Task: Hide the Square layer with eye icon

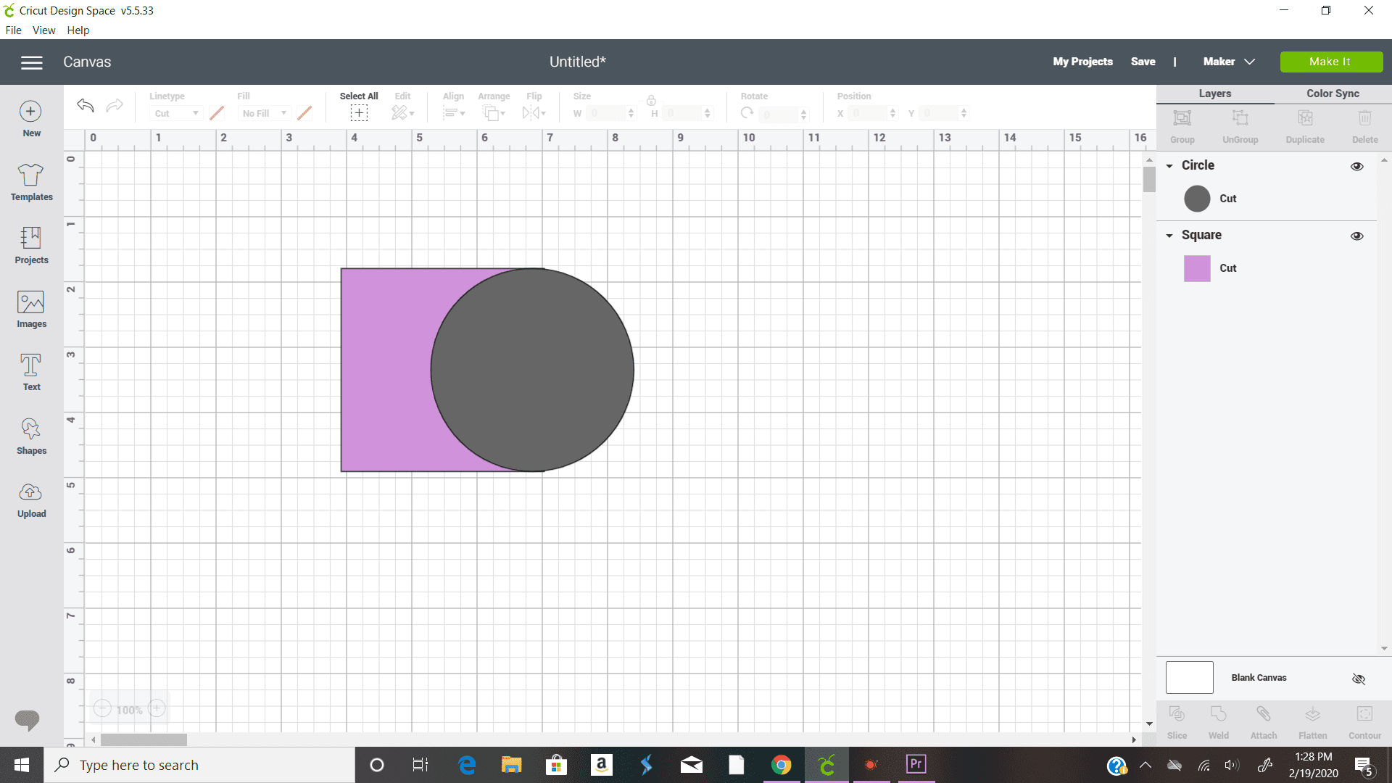Action: (1357, 236)
